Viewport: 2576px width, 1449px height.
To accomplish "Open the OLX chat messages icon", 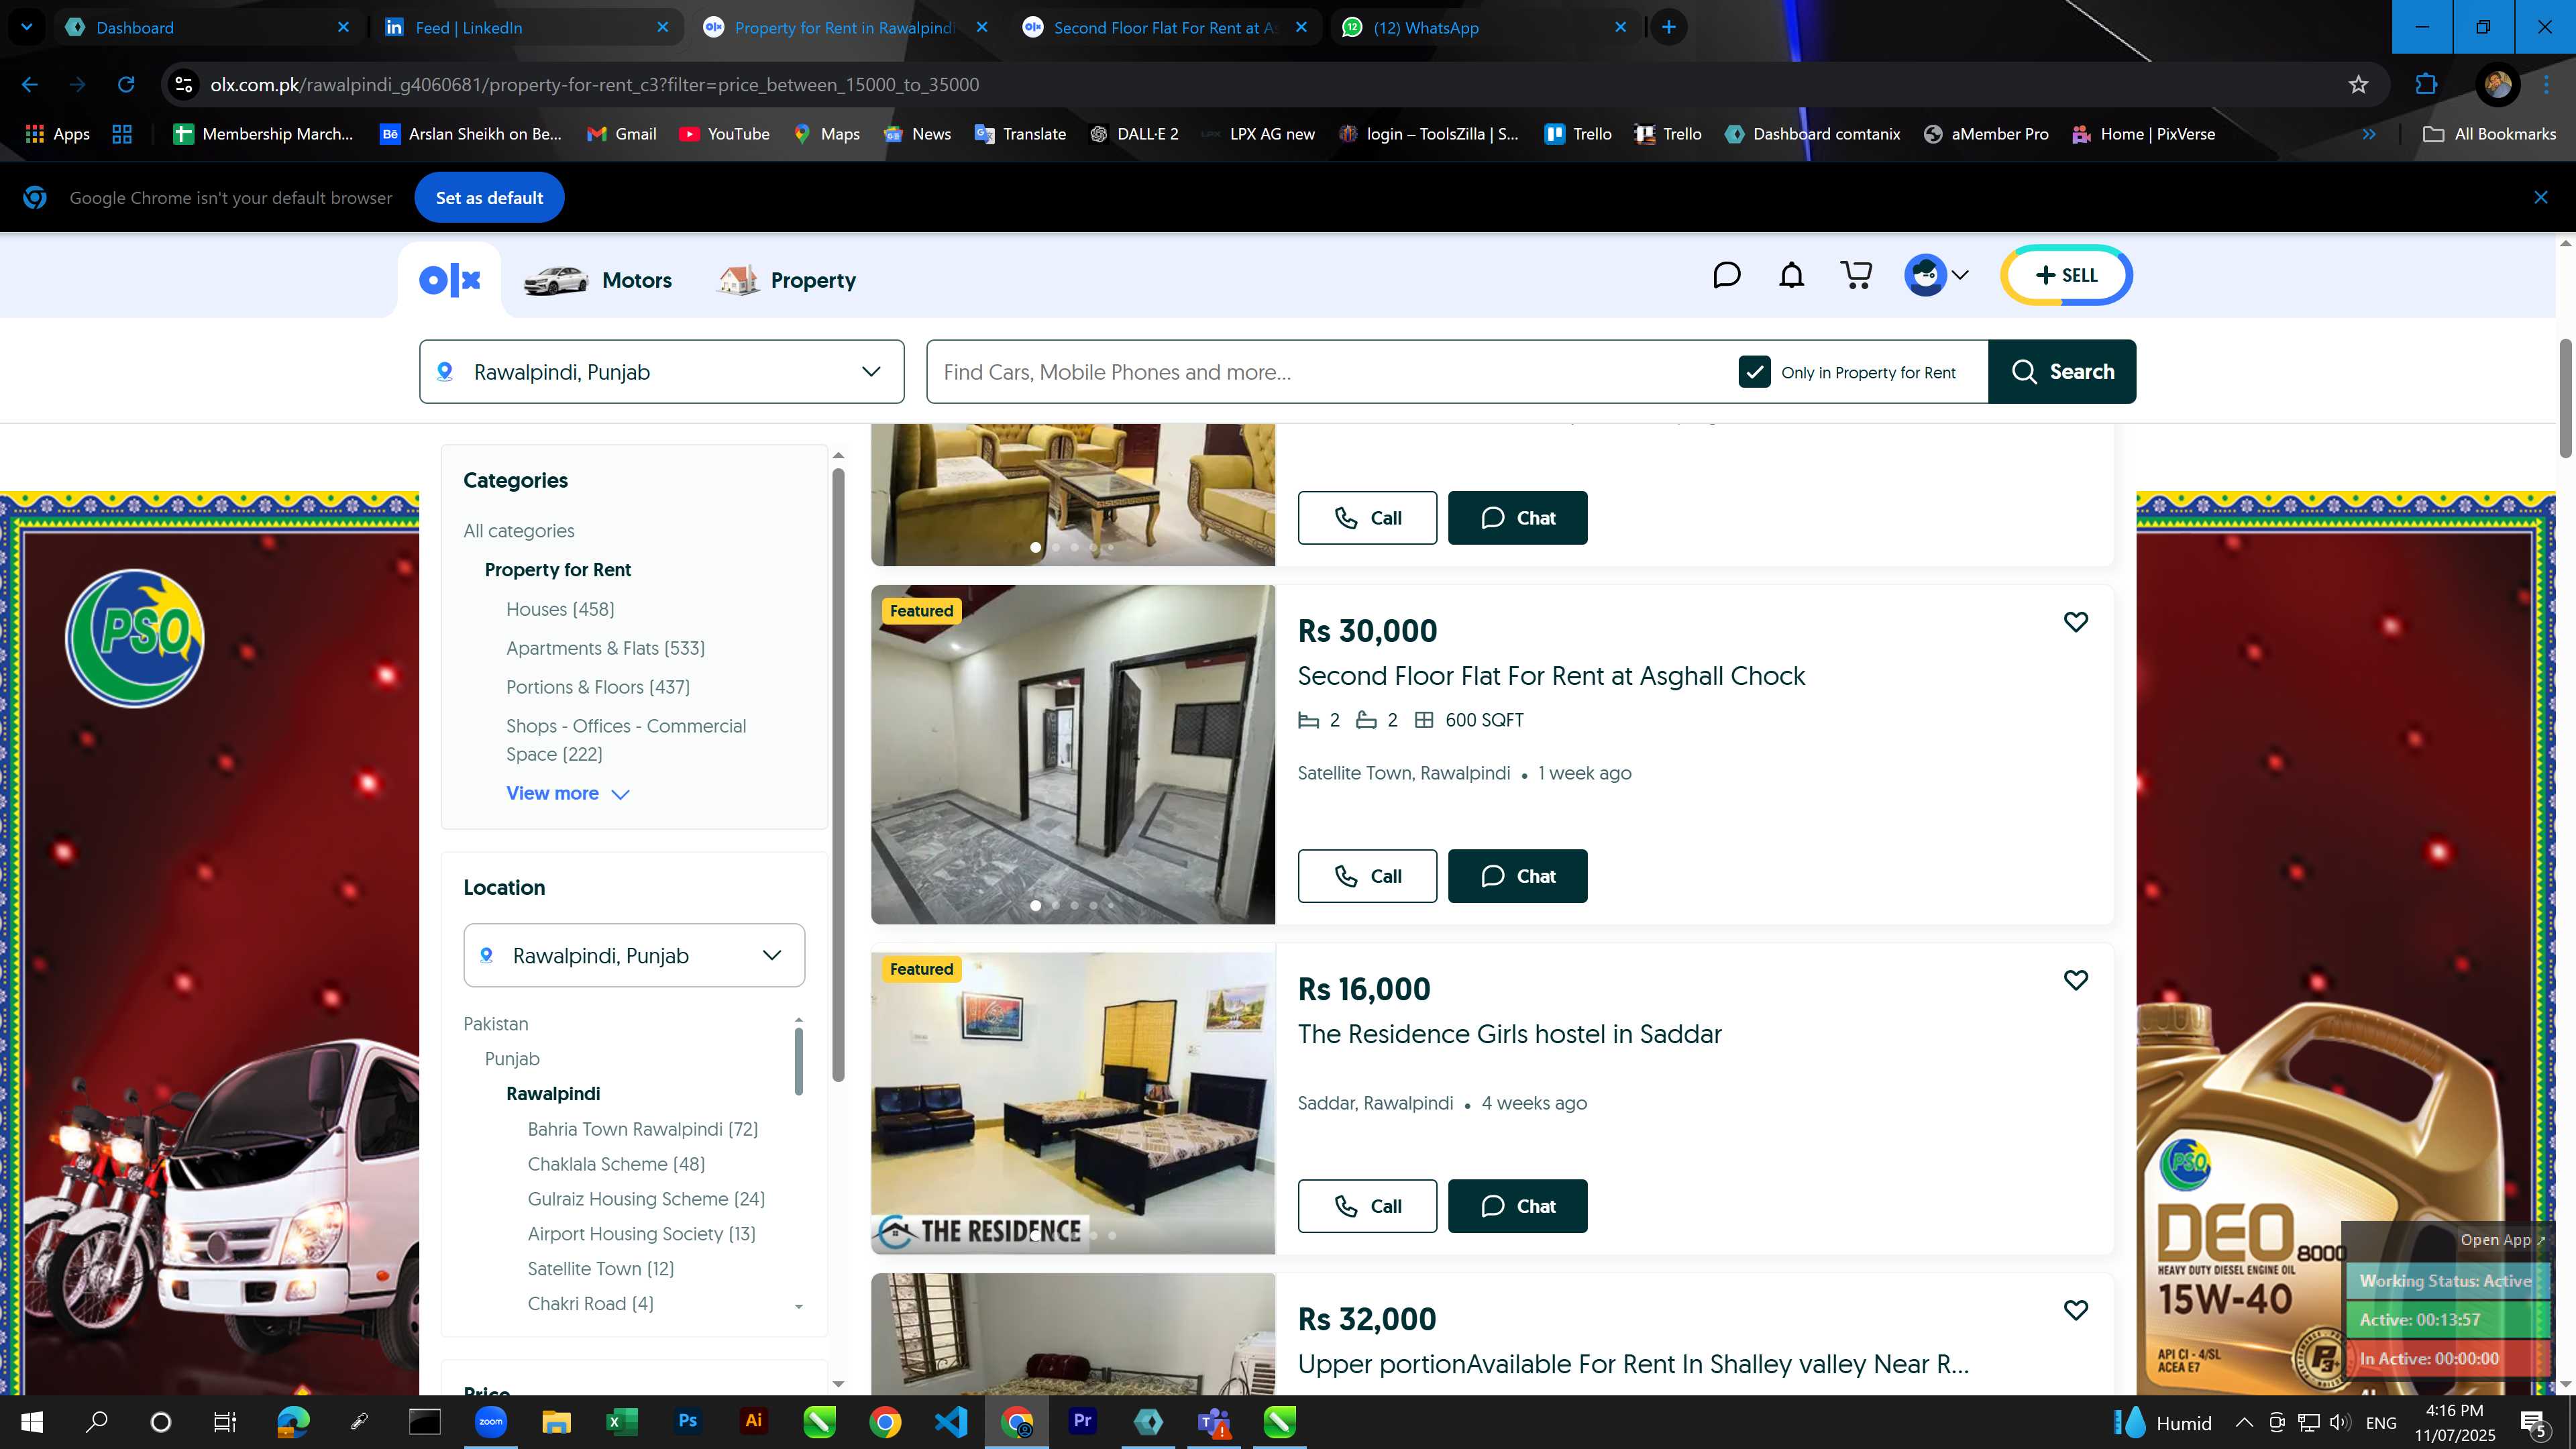I will [1726, 275].
